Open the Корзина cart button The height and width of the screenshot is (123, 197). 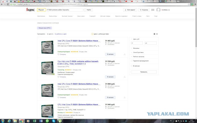coord(144,10)
